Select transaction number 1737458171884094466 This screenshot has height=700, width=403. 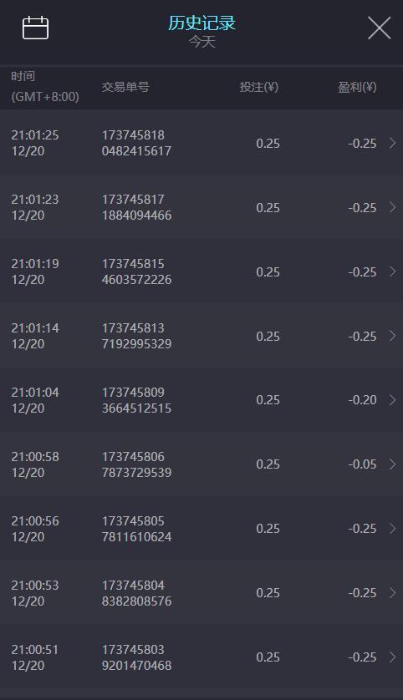point(136,207)
